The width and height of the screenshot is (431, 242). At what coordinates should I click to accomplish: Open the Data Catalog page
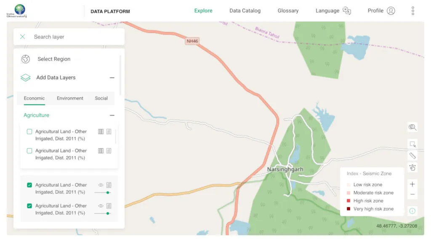[x=245, y=11]
